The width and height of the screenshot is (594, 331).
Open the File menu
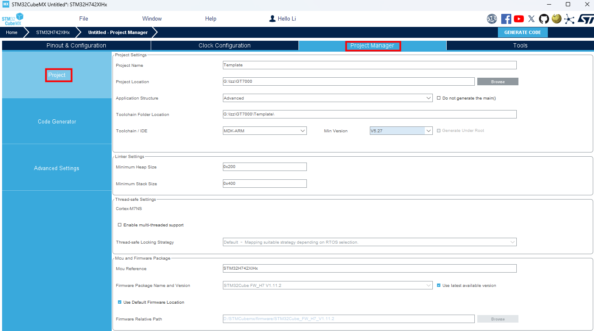(84, 18)
